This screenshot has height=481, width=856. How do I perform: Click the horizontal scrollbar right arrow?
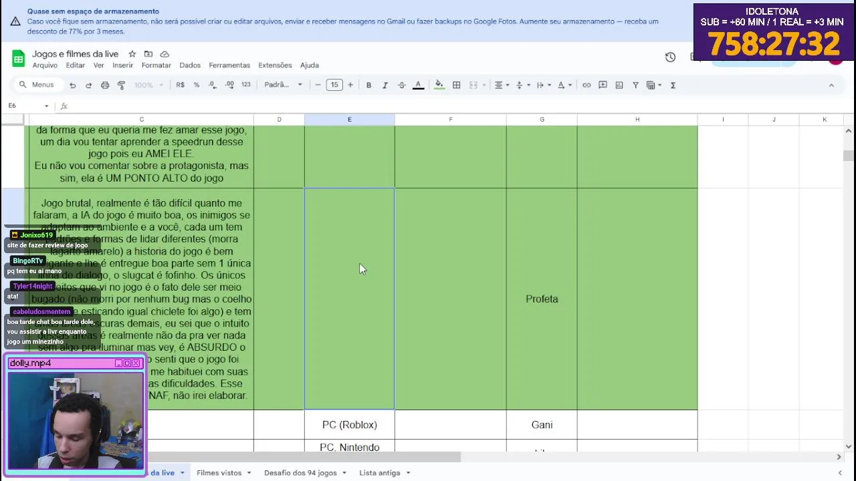pos(839,457)
